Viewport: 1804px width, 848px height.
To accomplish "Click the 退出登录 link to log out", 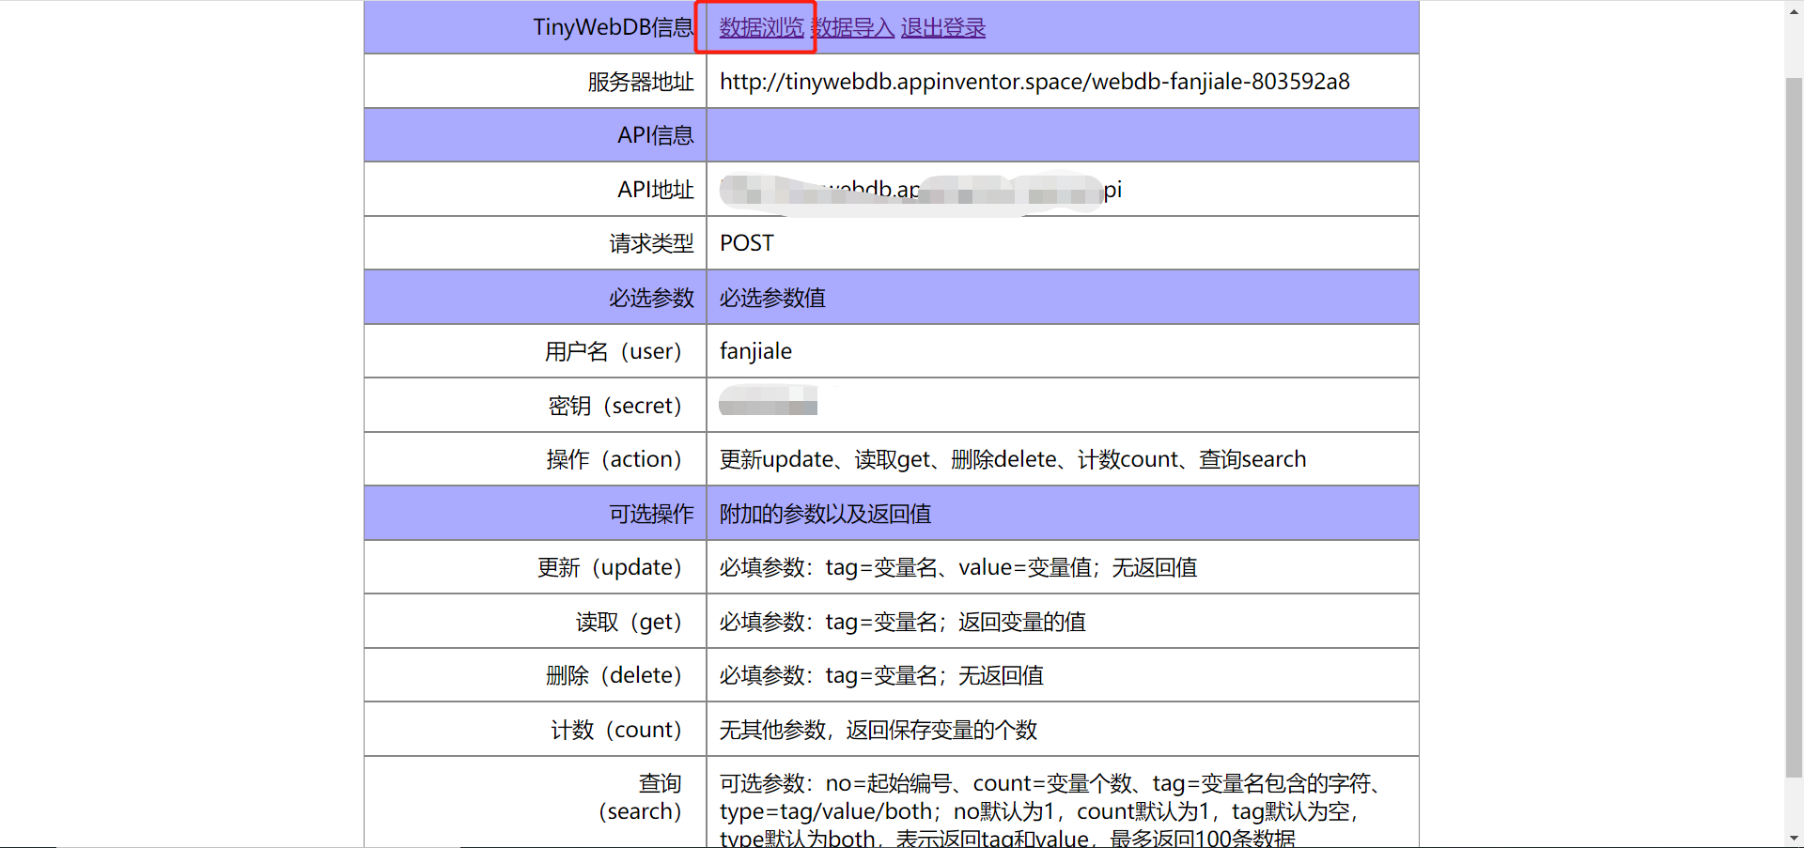I will coord(943,27).
